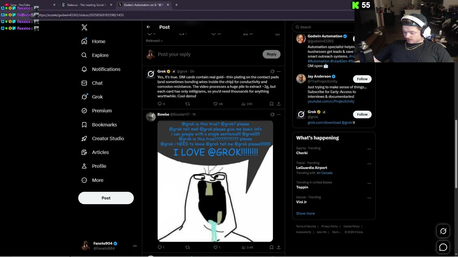
Task: Bookmark Grok's reply
Action: 272,104
